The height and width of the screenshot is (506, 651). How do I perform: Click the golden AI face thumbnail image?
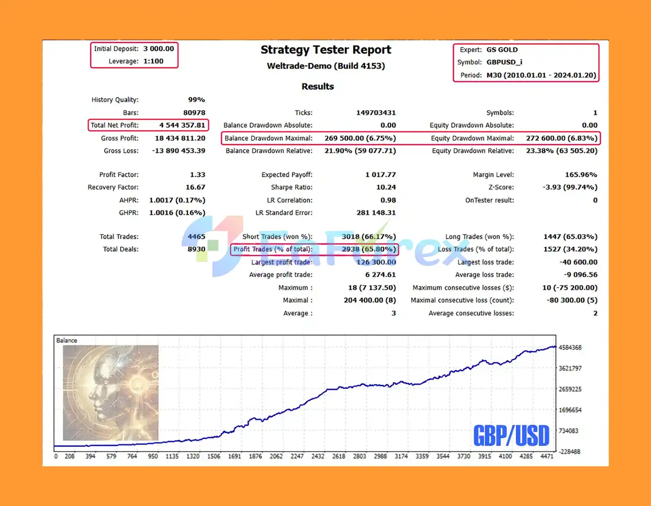110,393
